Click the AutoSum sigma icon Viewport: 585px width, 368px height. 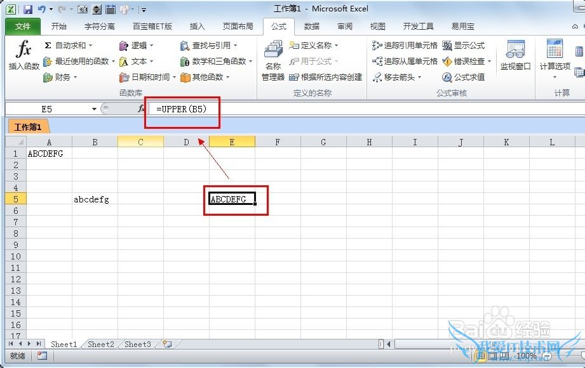[x=48, y=46]
